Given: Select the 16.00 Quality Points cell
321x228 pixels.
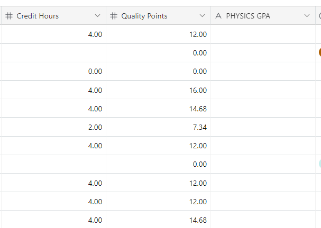Looking at the screenshot, I should click(159, 90).
